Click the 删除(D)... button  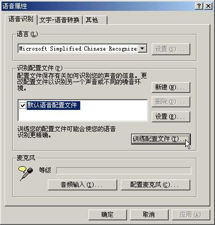coord(171,102)
